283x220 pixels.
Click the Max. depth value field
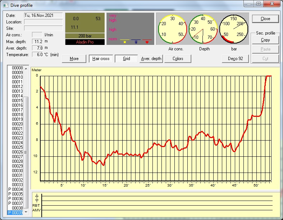coord(37,41)
